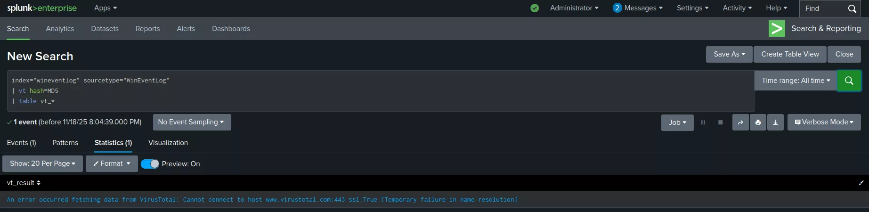Click the print results icon

click(x=758, y=122)
